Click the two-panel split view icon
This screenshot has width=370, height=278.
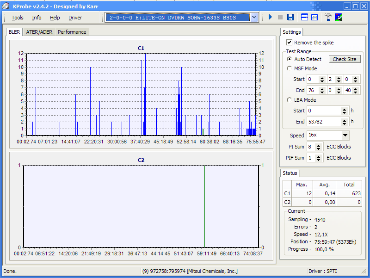click(305, 18)
